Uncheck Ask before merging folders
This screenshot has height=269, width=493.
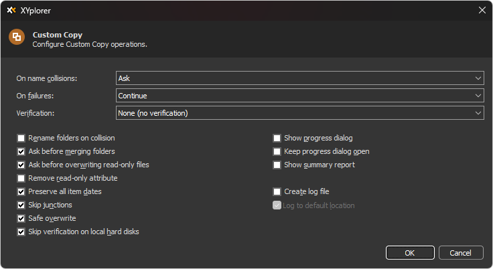21,151
